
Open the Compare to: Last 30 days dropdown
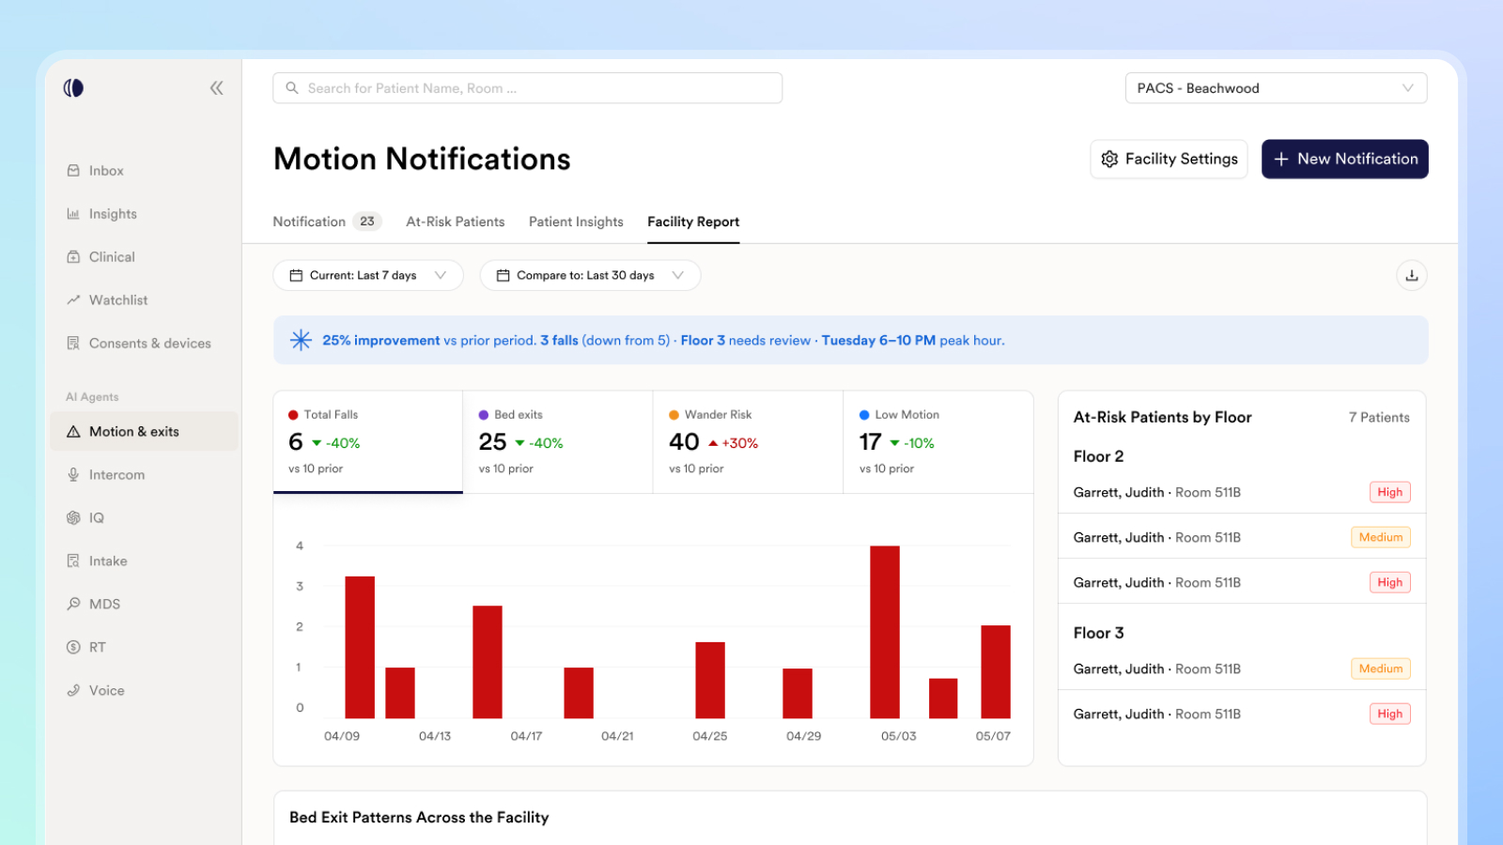coord(590,275)
